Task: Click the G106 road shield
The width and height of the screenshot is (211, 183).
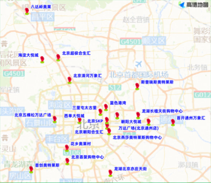Action: click(71, 152)
